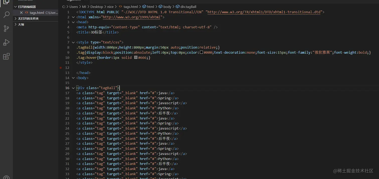The image size is (379, 179).
Task: Click the Users breadcrumb segment
Action: click(x=74, y=7)
